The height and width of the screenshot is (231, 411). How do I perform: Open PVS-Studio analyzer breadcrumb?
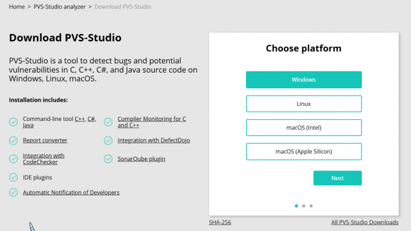[x=59, y=7]
